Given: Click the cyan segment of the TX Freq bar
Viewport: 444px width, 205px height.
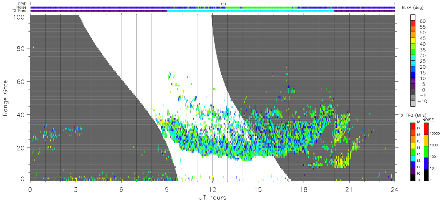Looking at the screenshot, I should (x=251, y=11).
